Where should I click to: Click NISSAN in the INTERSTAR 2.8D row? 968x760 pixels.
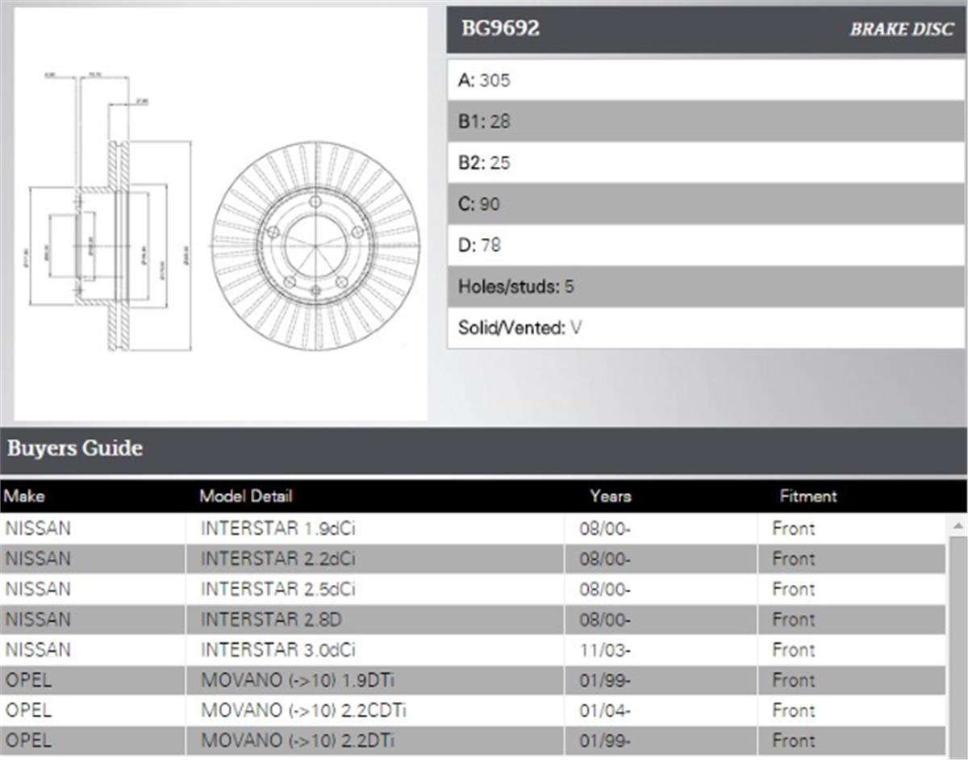[38, 620]
